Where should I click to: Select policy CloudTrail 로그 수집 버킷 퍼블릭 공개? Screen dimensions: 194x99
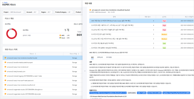tap(142, 30)
